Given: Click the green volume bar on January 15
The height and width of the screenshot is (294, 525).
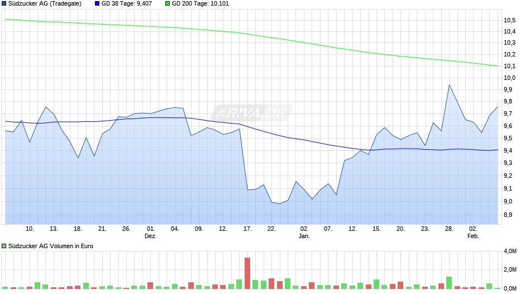Looking at the screenshot, I should [x=376, y=284].
